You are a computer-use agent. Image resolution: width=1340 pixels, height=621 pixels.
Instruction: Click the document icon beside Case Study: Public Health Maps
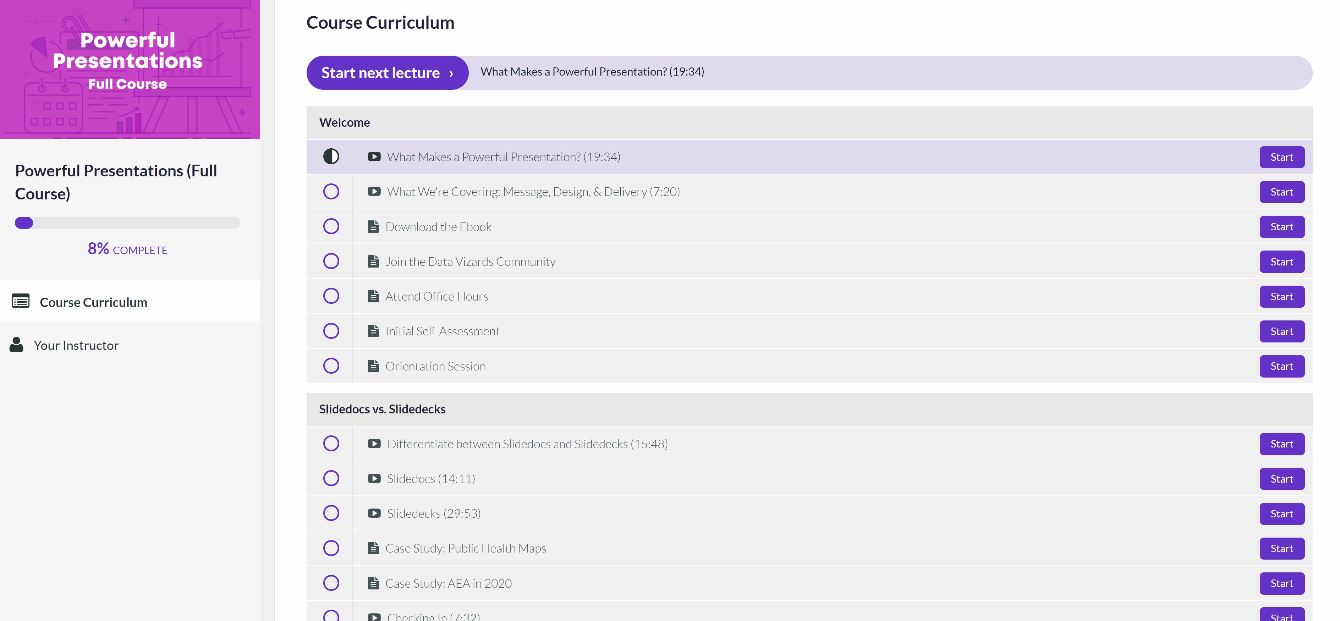[x=373, y=548]
